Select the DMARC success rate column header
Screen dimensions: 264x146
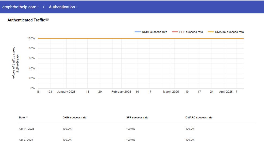coord(199,118)
